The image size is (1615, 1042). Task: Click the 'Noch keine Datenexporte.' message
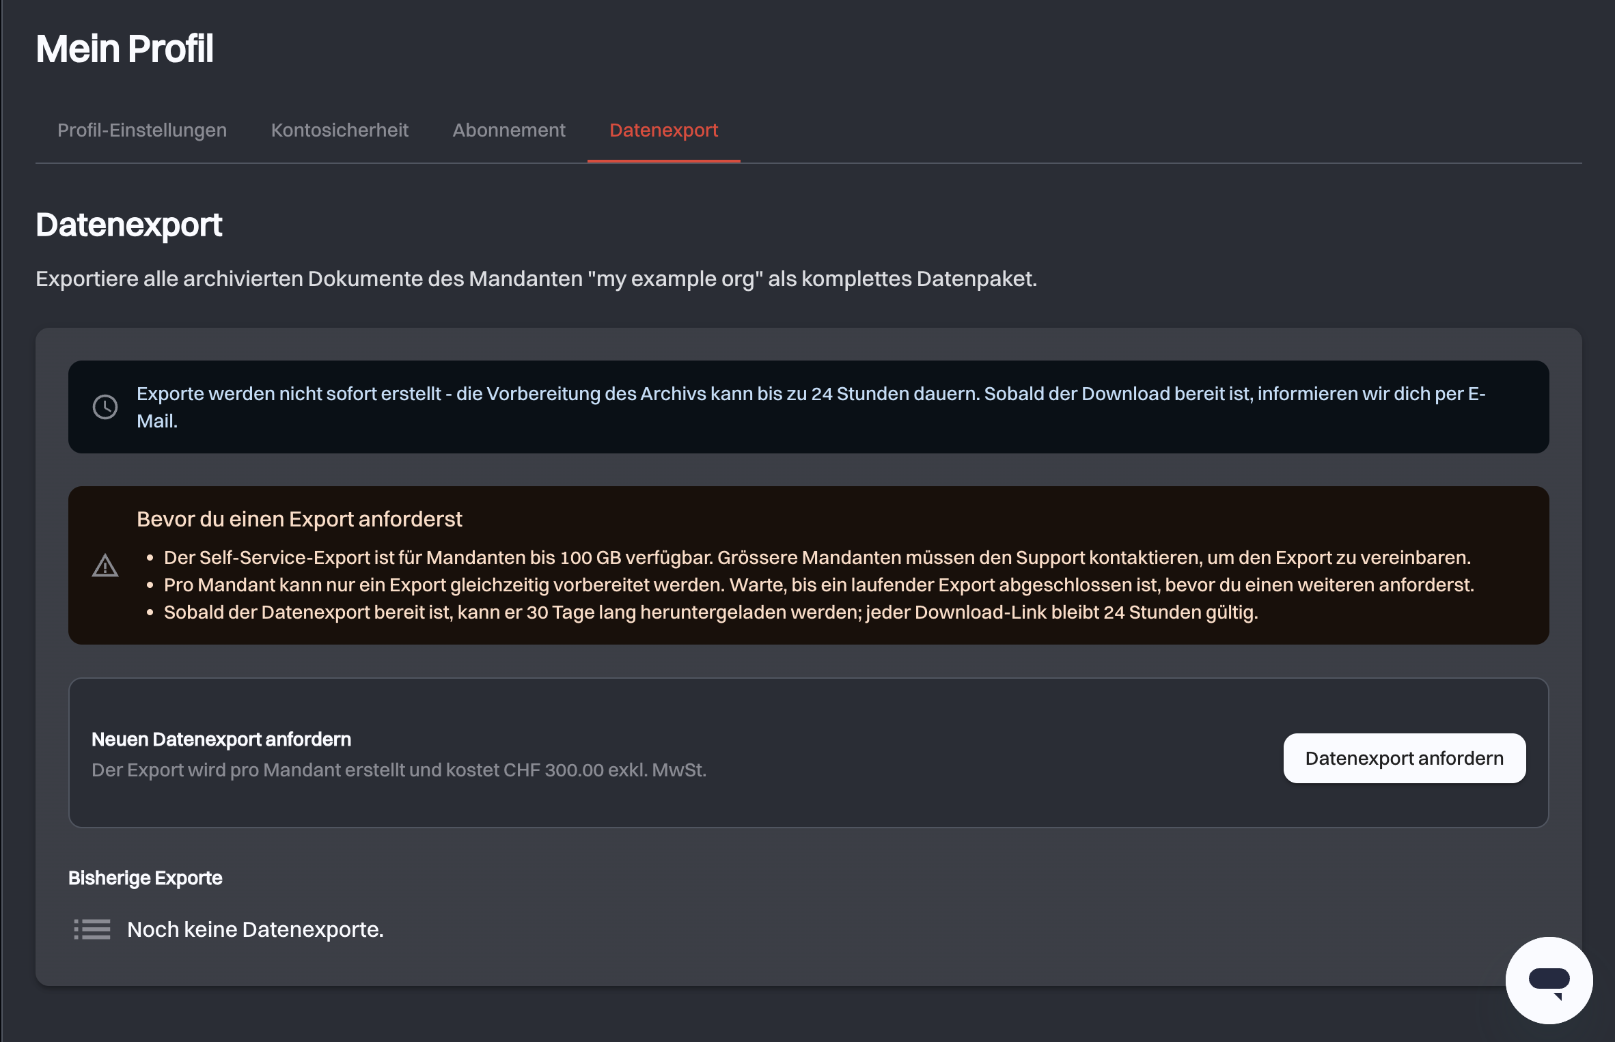tap(256, 929)
